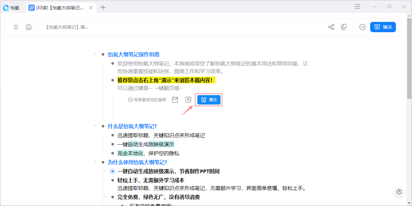Click the bullet of 什么是怡氧大纲笔记?
The height and width of the screenshot is (206, 412).
[103, 126]
